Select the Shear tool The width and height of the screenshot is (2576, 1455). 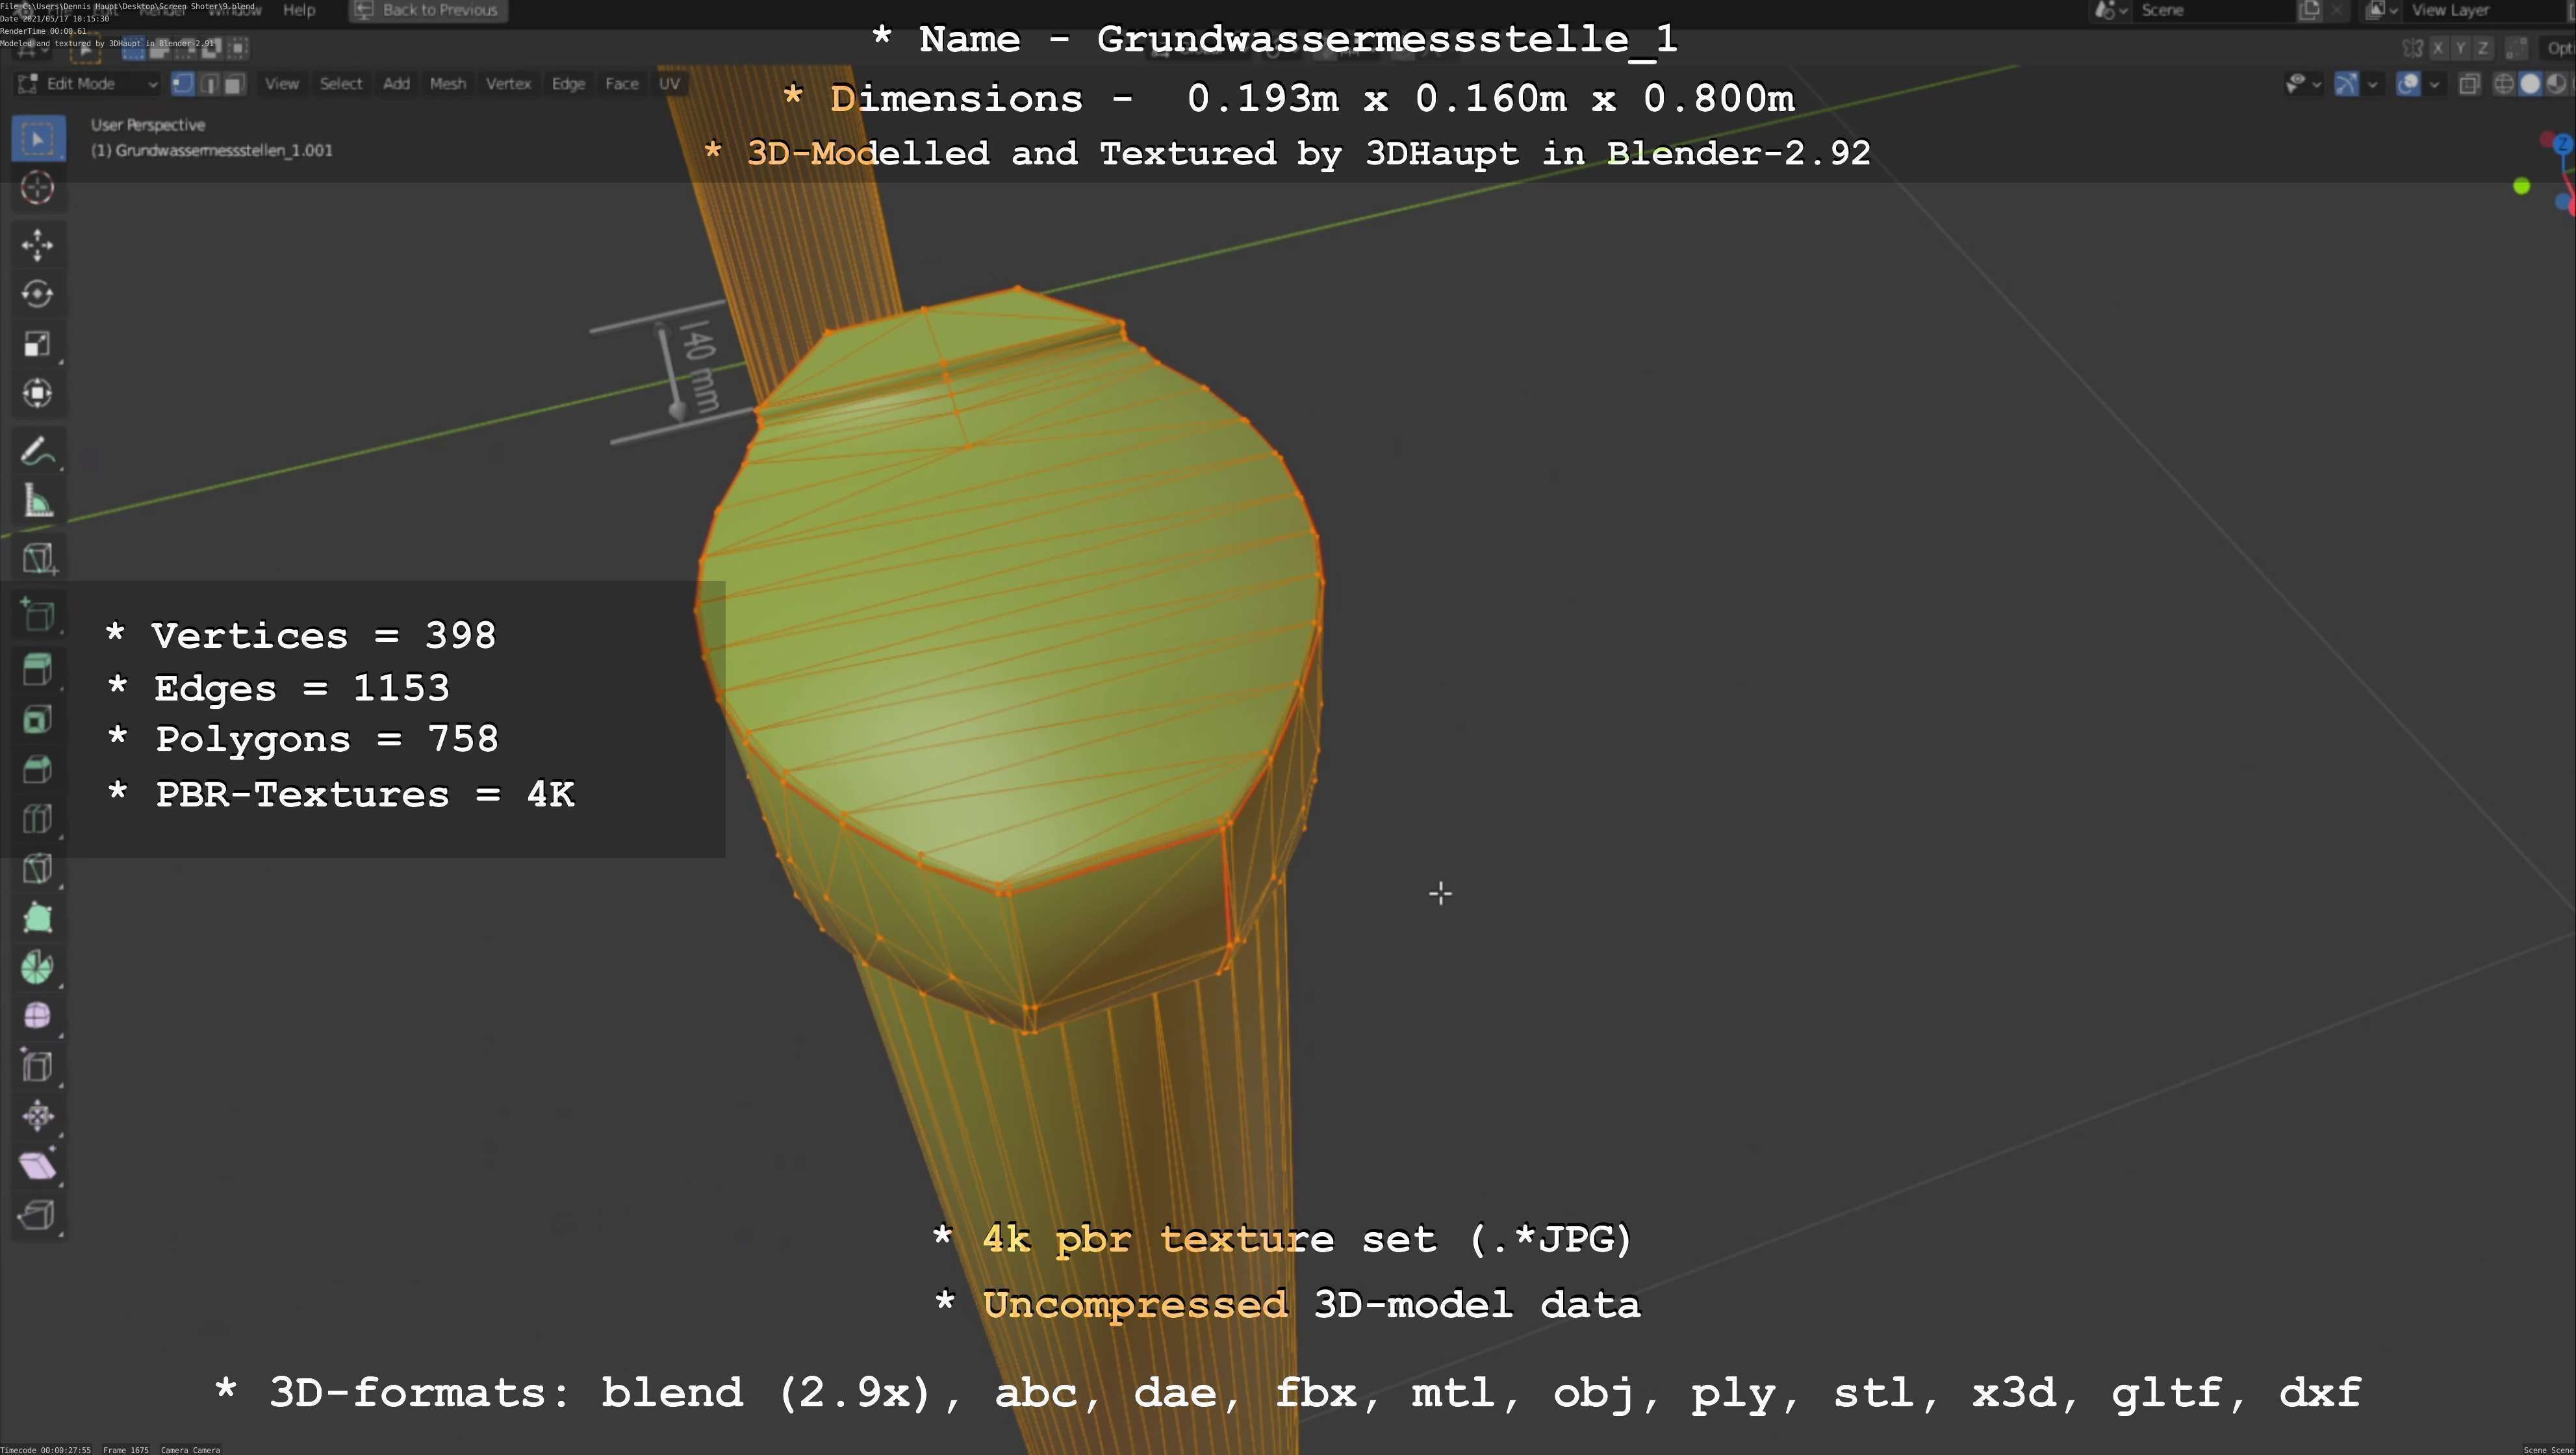38,1165
